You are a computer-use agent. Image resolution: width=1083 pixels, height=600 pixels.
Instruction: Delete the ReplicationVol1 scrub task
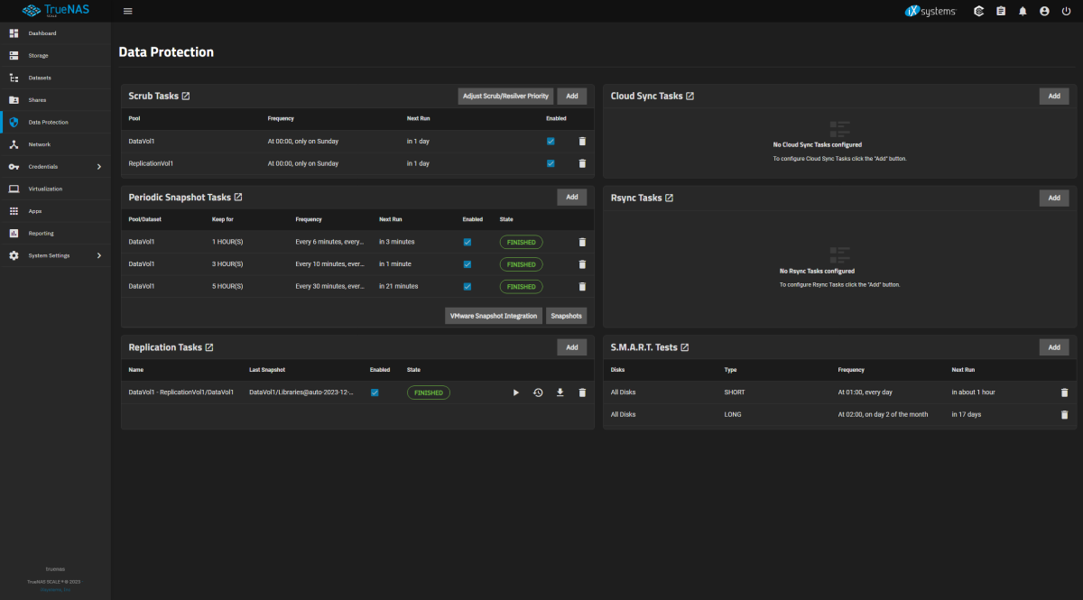coord(582,163)
